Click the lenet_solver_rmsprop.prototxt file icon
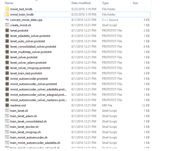174x151 pixels. [x=7, y=68]
